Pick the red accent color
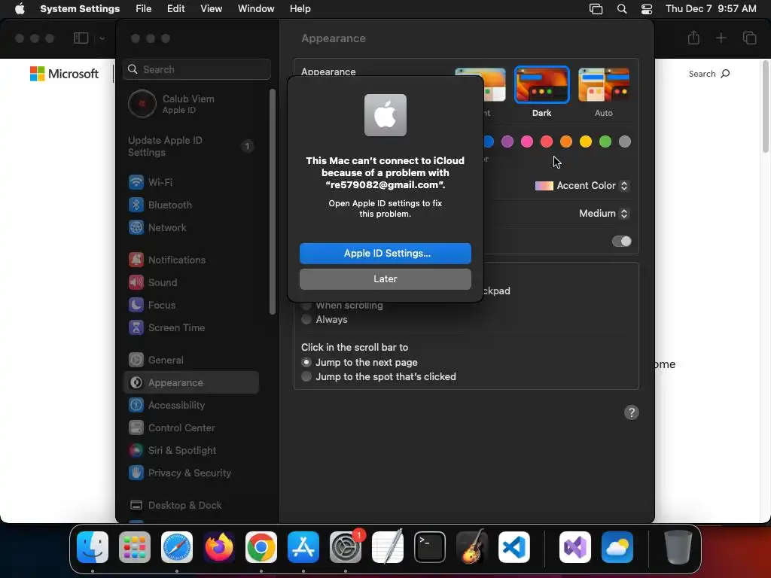771x578 pixels. [547, 142]
